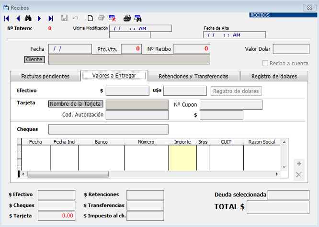Jump to the last record

click(x=51, y=18)
